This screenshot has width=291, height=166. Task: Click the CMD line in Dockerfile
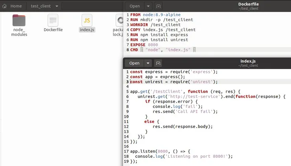[x=163, y=50]
